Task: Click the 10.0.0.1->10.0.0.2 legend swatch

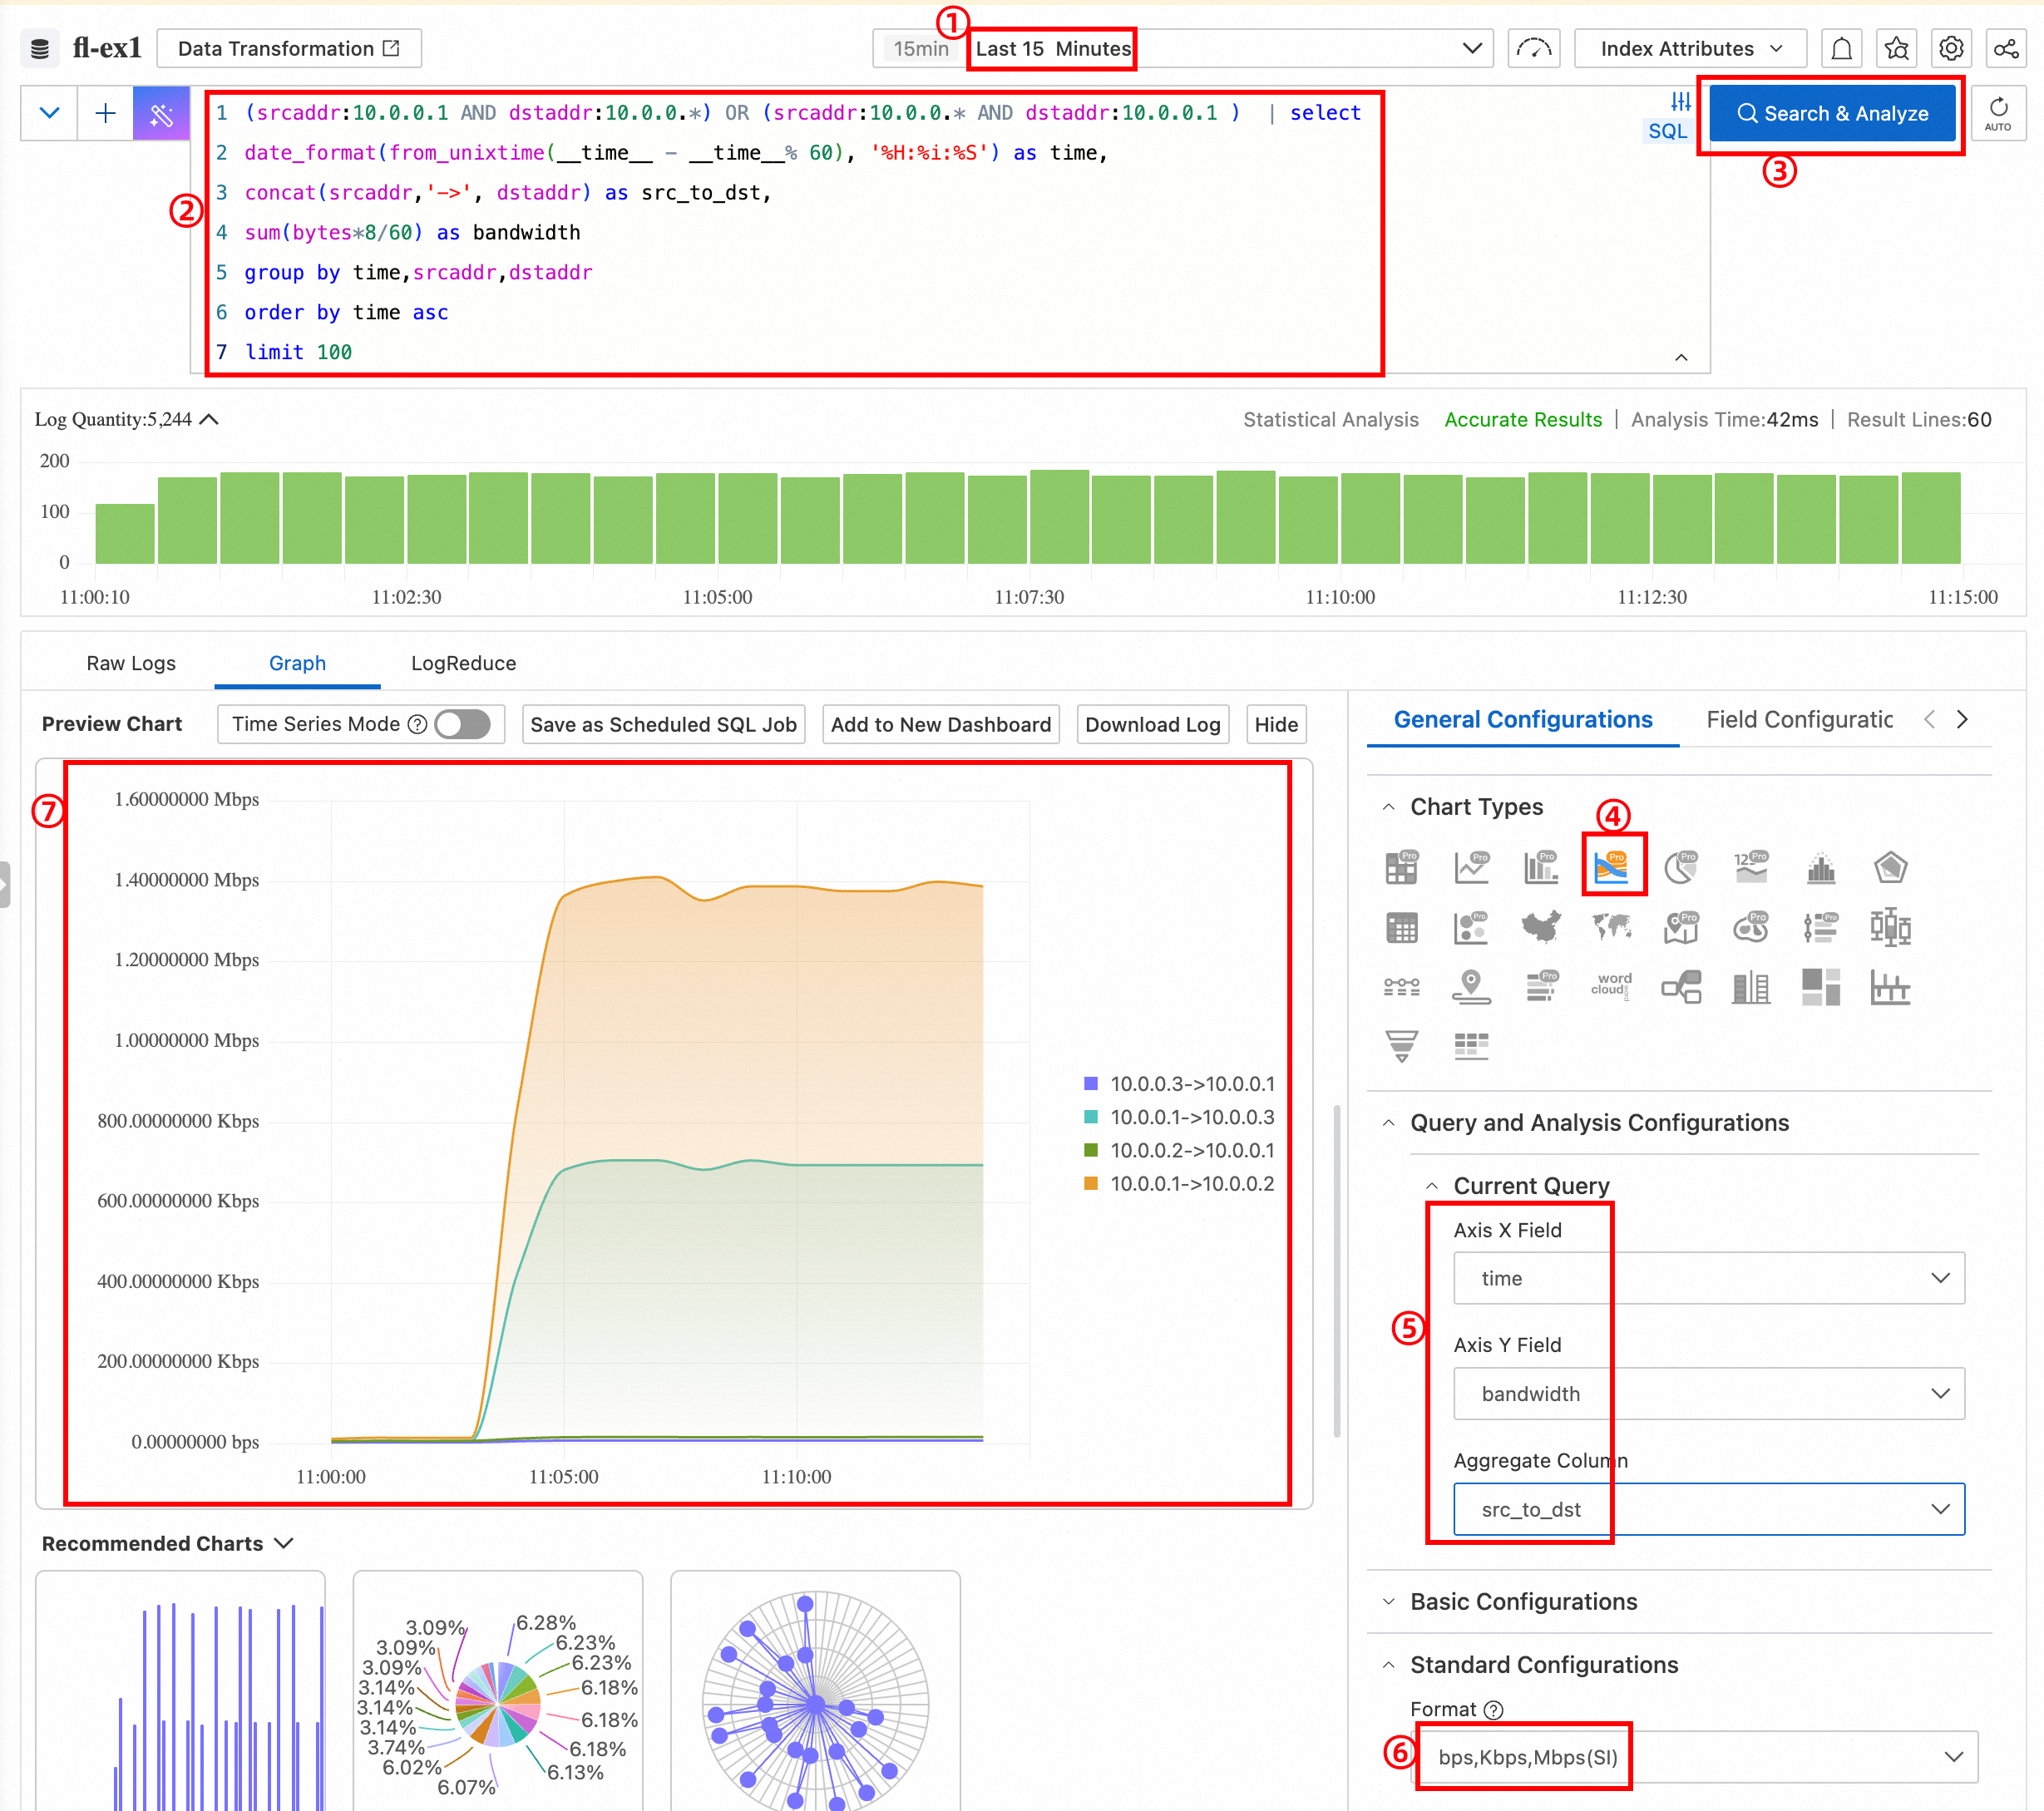Action: point(1091,1183)
